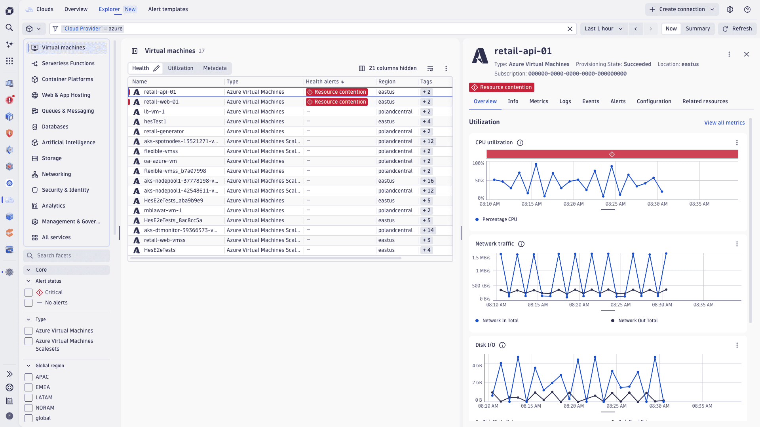Enable the Azure Virtual Machines type filter
This screenshot has height=427, width=760.
(x=28, y=331)
